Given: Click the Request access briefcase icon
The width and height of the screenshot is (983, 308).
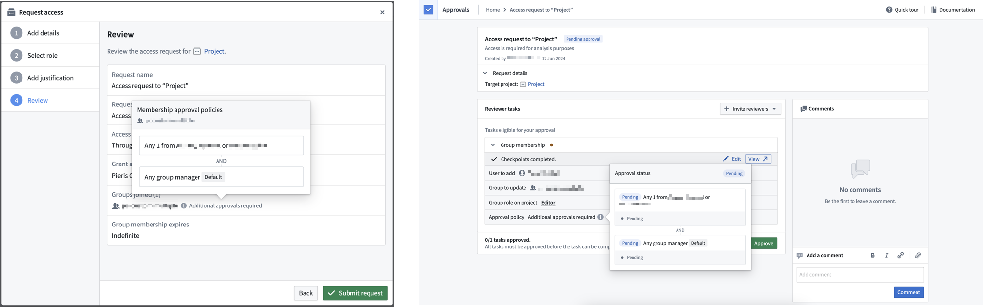Looking at the screenshot, I should 11,12.
